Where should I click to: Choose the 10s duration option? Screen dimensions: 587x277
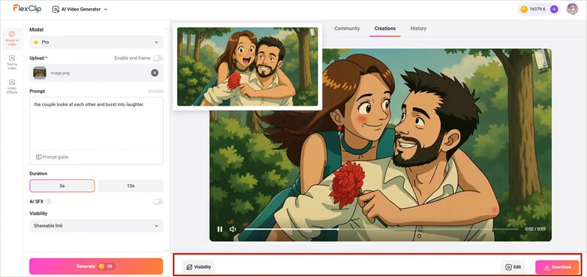(x=131, y=185)
